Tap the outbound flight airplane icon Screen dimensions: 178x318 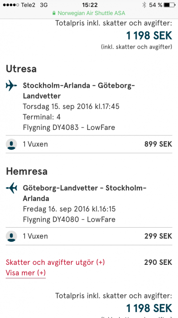(x=11, y=85)
